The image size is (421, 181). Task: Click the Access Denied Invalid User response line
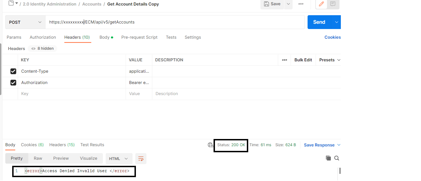pos(77,171)
